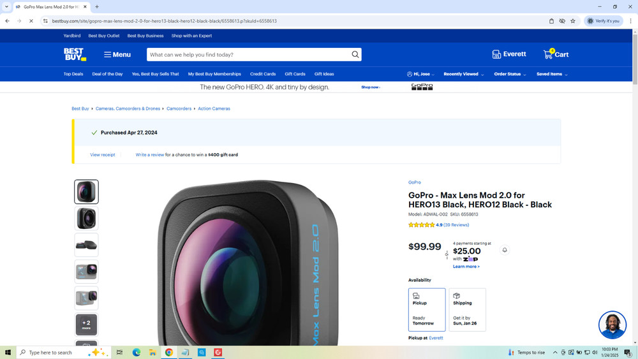Go to Cameras, Camcorders & Drones breadcrumb
Image resolution: width=638 pixels, height=359 pixels.
[x=128, y=108]
